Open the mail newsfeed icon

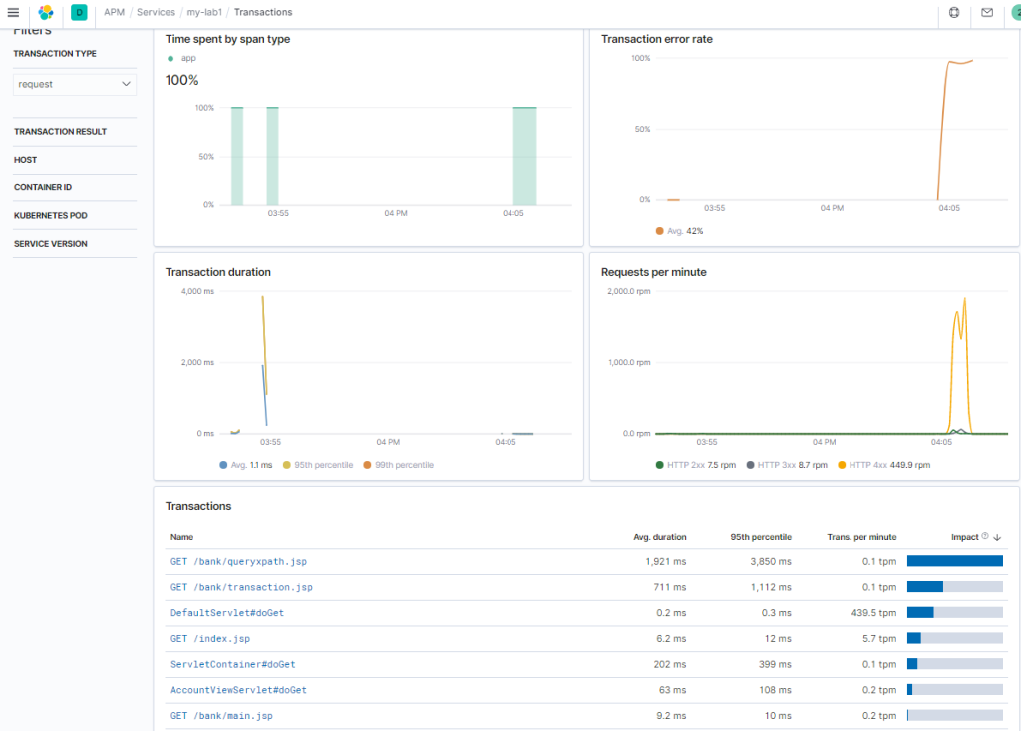point(987,12)
